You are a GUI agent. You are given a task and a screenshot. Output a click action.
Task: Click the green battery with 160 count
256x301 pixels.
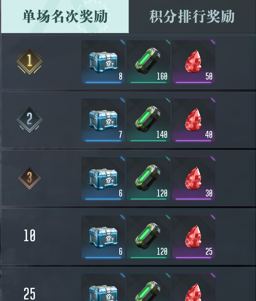[148, 61]
